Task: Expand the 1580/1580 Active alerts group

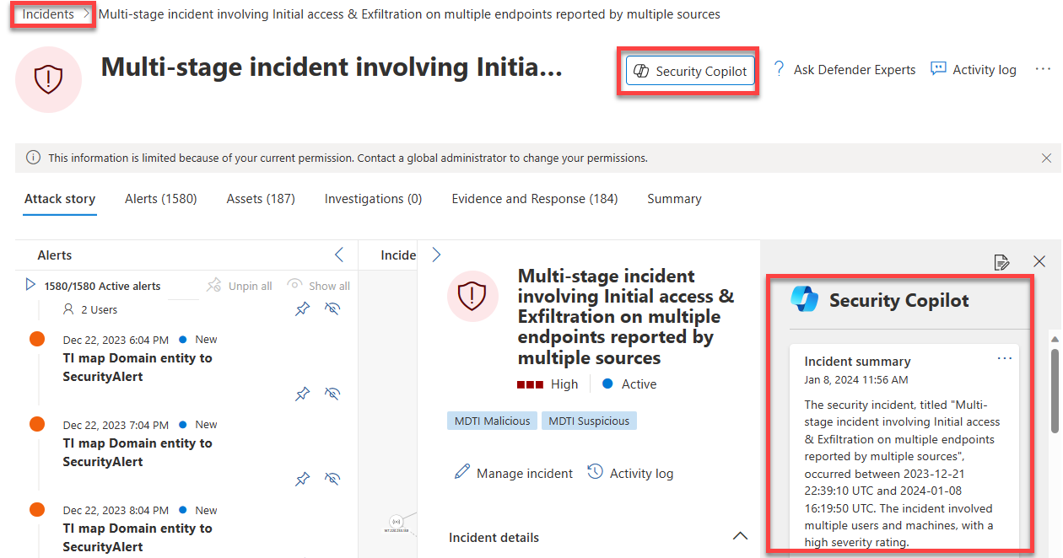Action: tap(31, 286)
